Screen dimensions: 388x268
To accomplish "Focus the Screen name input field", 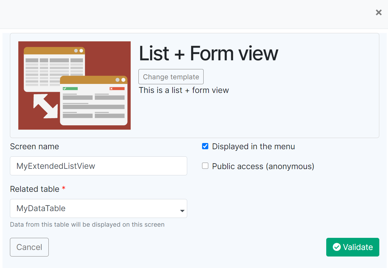I will point(98,166).
